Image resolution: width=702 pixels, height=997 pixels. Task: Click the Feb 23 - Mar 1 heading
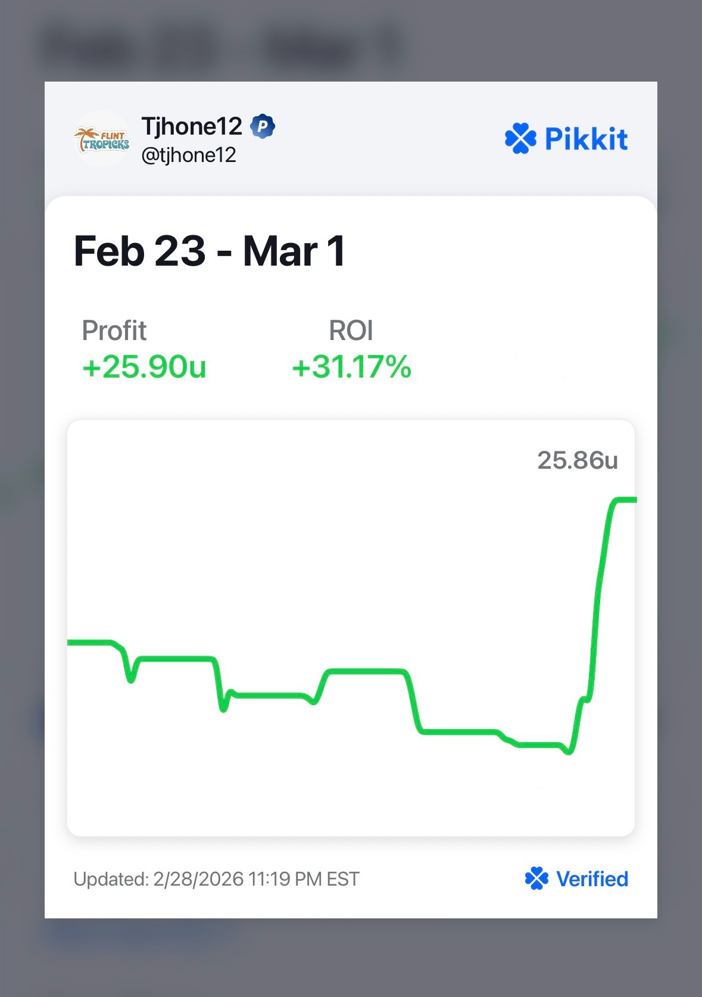[x=209, y=251]
